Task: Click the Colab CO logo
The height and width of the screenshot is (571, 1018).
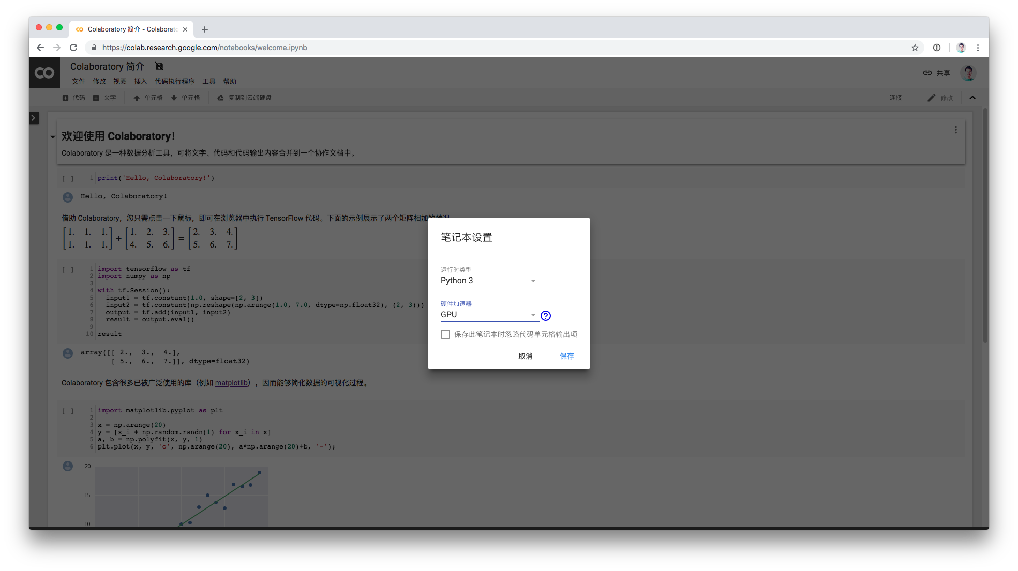Action: pos(44,73)
